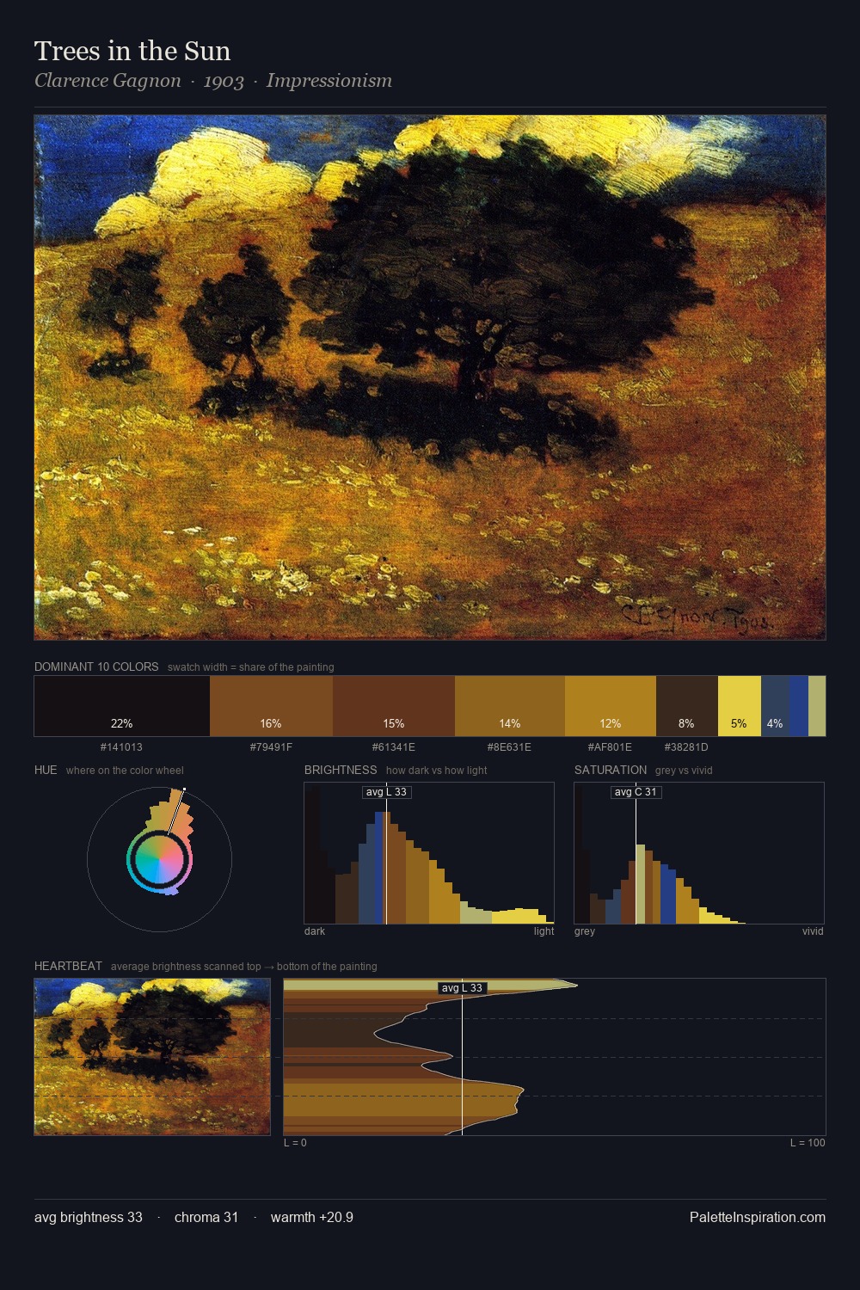Click hex code #AF801E
860x1290 pixels.
610,747
